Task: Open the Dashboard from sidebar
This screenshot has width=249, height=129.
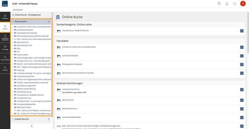Action: point(5,17)
